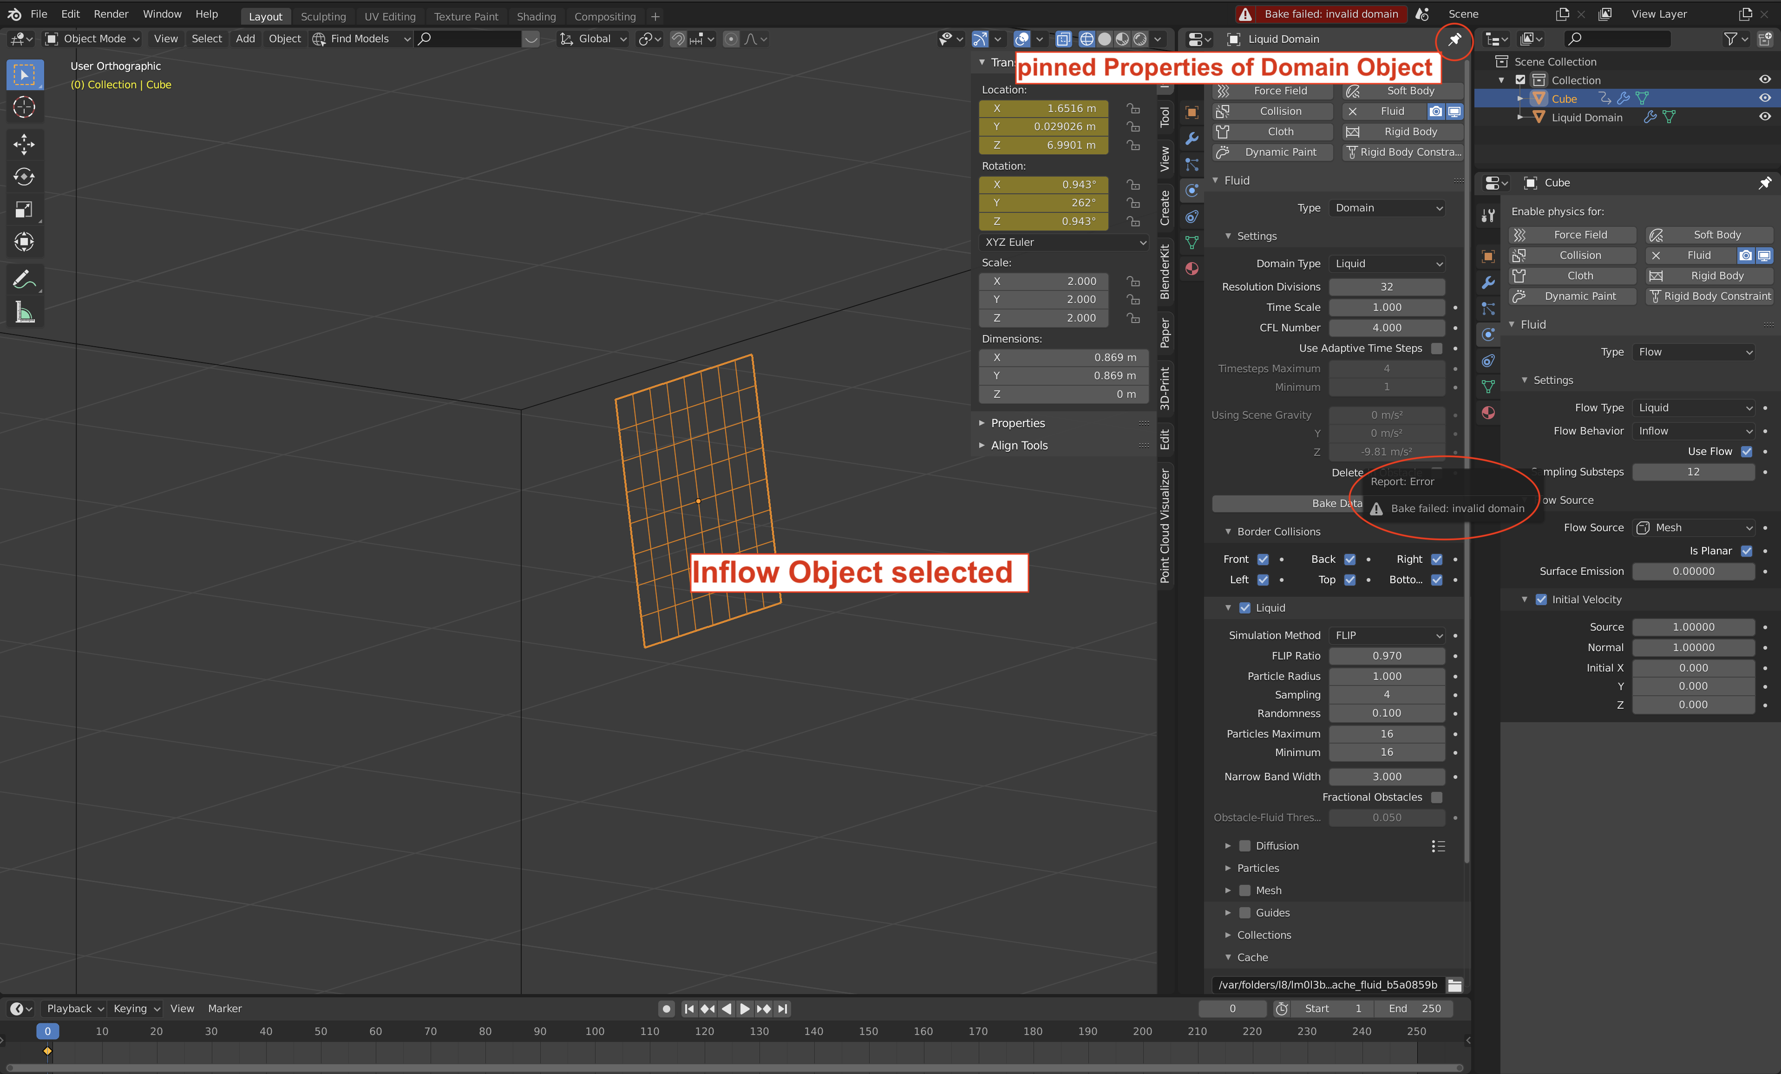The image size is (1781, 1074).
Task: Toggle X-ray view in viewport header
Action: (x=1063, y=39)
